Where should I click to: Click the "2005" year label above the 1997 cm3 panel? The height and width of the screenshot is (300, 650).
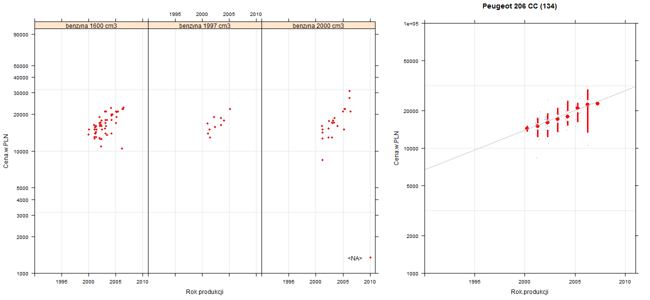[x=229, y=14]
